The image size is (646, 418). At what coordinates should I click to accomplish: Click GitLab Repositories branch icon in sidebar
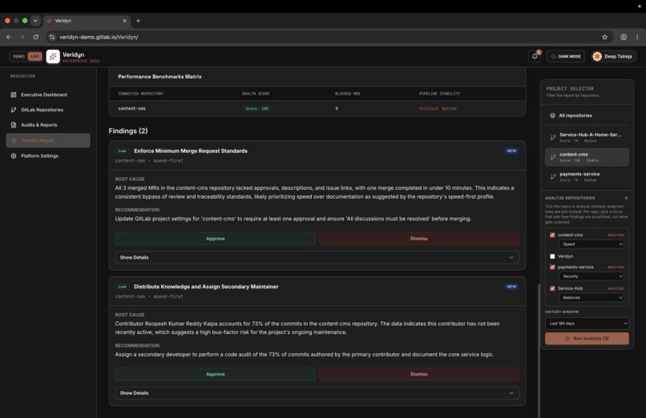(14, 110)
